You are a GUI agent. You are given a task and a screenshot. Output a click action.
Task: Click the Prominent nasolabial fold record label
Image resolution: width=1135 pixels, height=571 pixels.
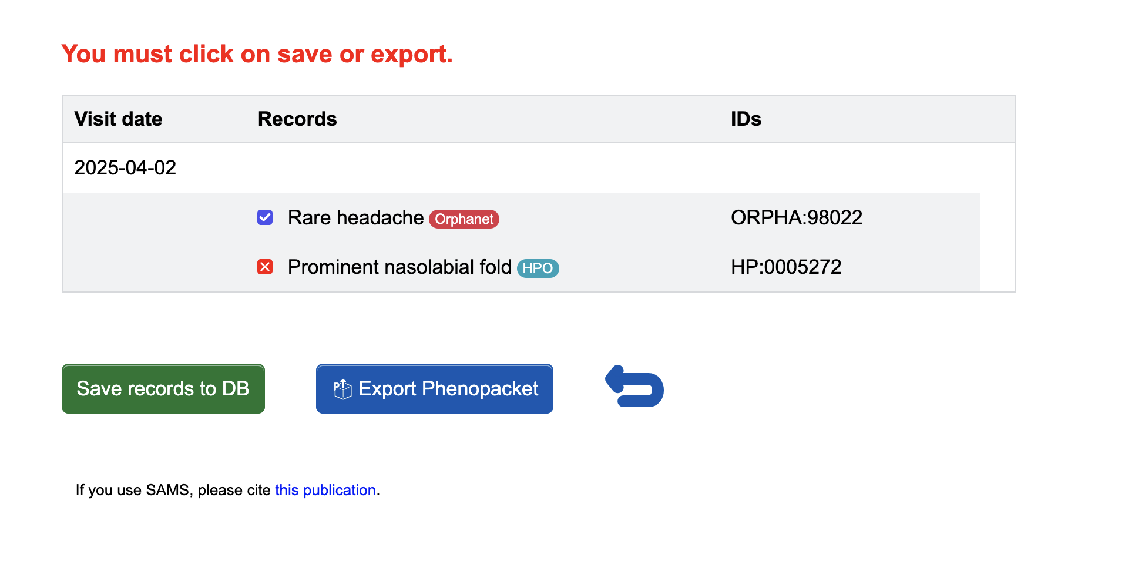click(399, 267)
